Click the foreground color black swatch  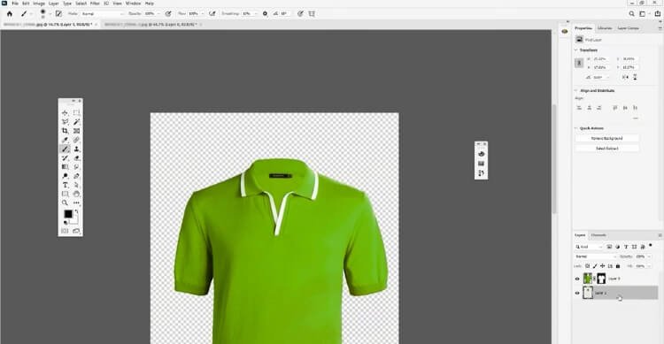coord(68,214)
